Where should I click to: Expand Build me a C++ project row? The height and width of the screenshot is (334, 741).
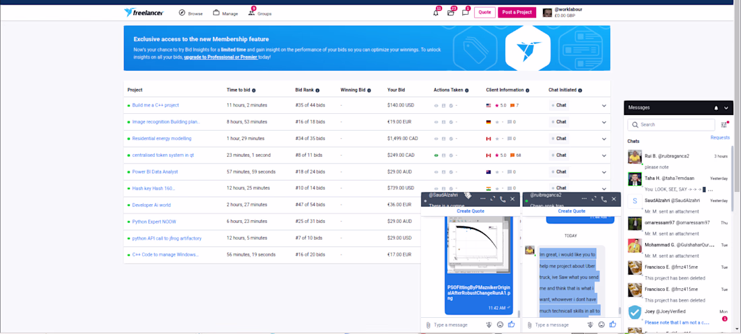(604, 105)
